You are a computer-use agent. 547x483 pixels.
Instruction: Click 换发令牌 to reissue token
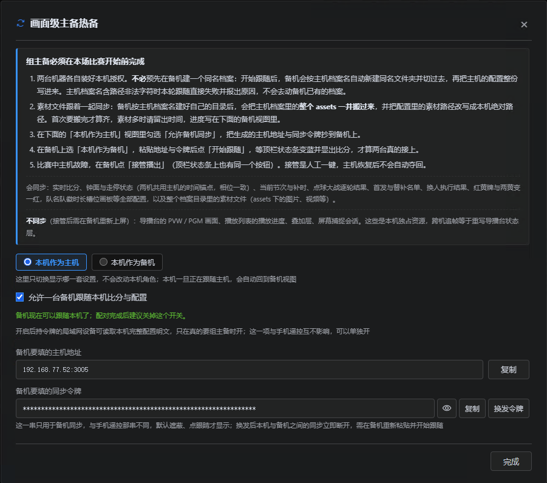(508, 408)
